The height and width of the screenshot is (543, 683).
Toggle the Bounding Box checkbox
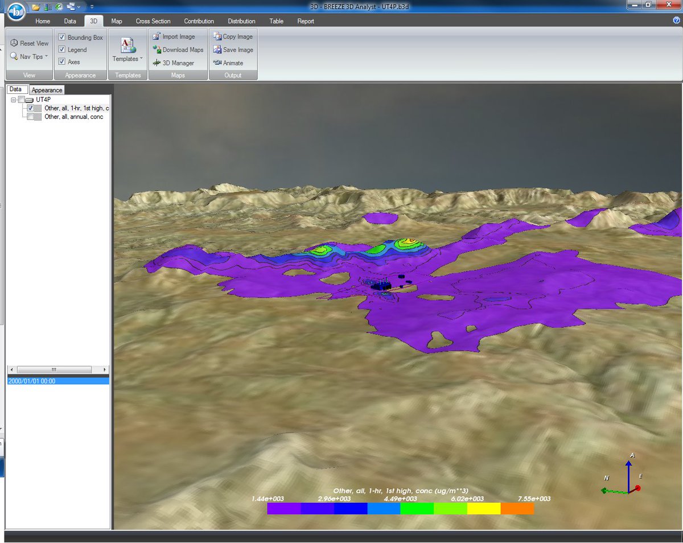pos(62,38)
